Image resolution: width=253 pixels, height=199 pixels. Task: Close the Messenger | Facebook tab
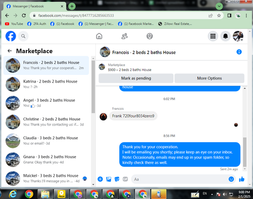pos(62,7)
